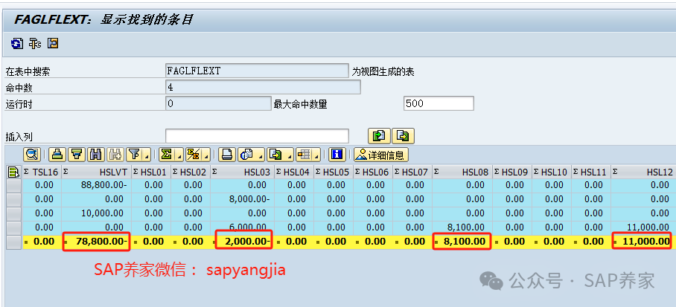This screenshot has width=676, height=307.
Task: Click the HSL01 column header
Action: coord(151,172)
